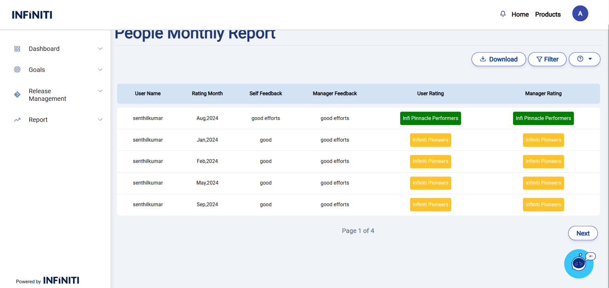Open the help question mark dropdown

pyautogui.click(x=584, y=59)
